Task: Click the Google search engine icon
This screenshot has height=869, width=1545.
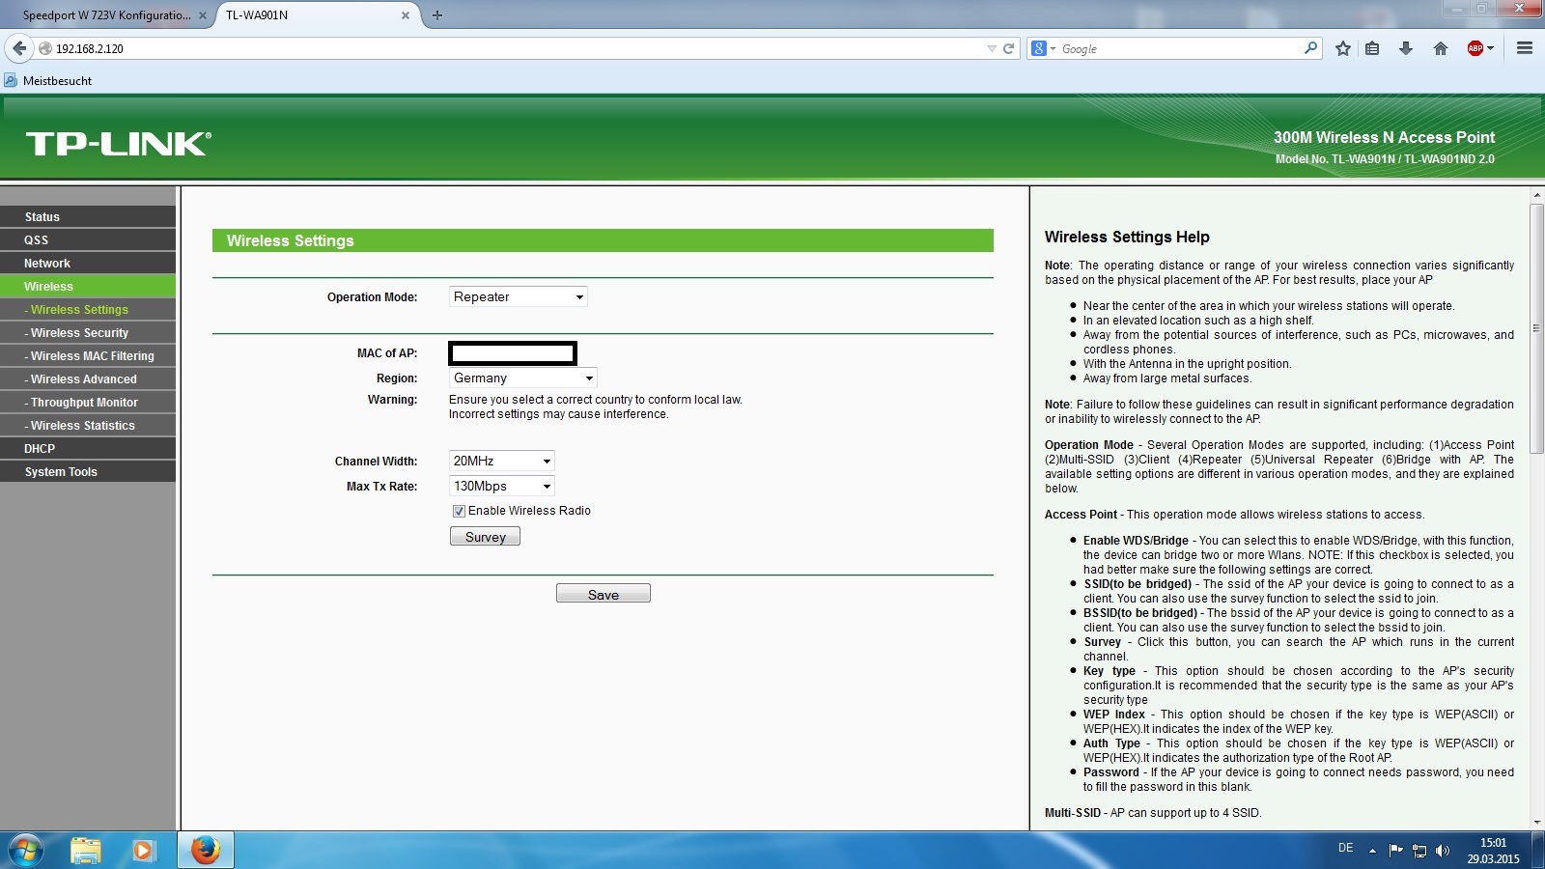Action: [x=1039, y=48]
